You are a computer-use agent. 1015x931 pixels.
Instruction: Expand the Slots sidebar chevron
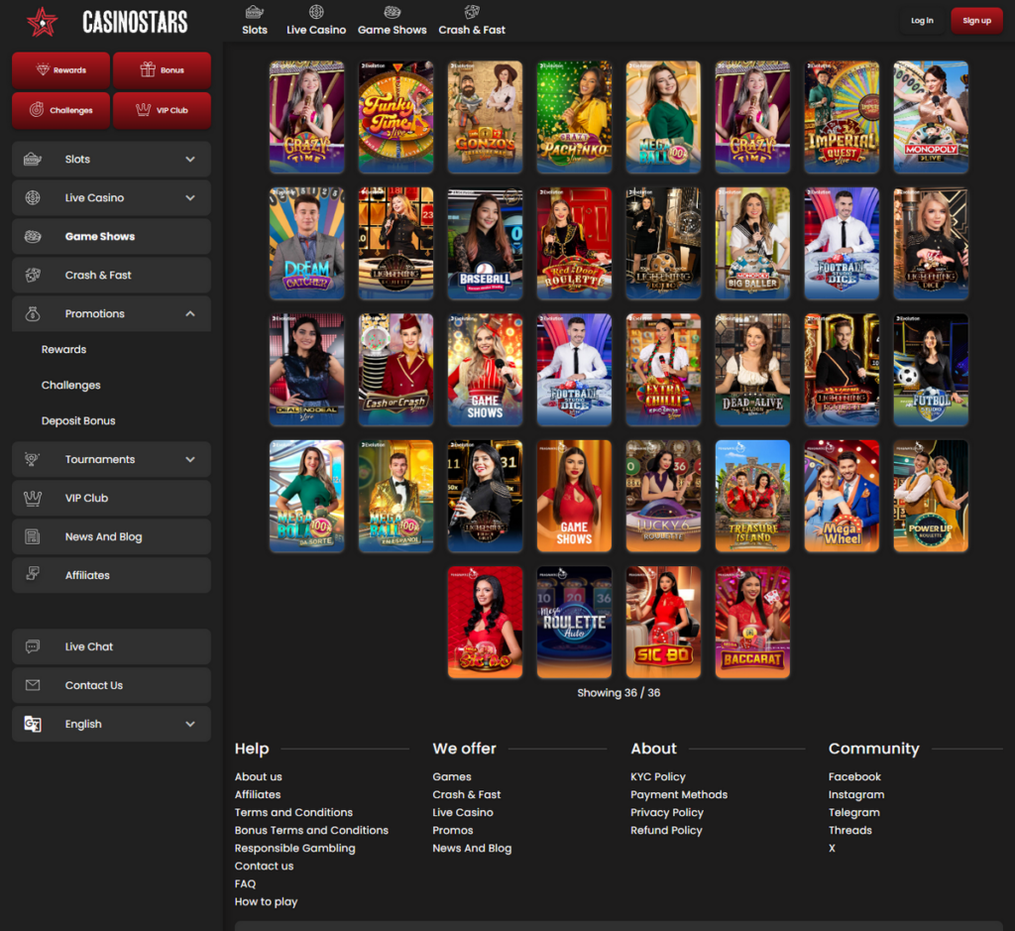(190, 160)
